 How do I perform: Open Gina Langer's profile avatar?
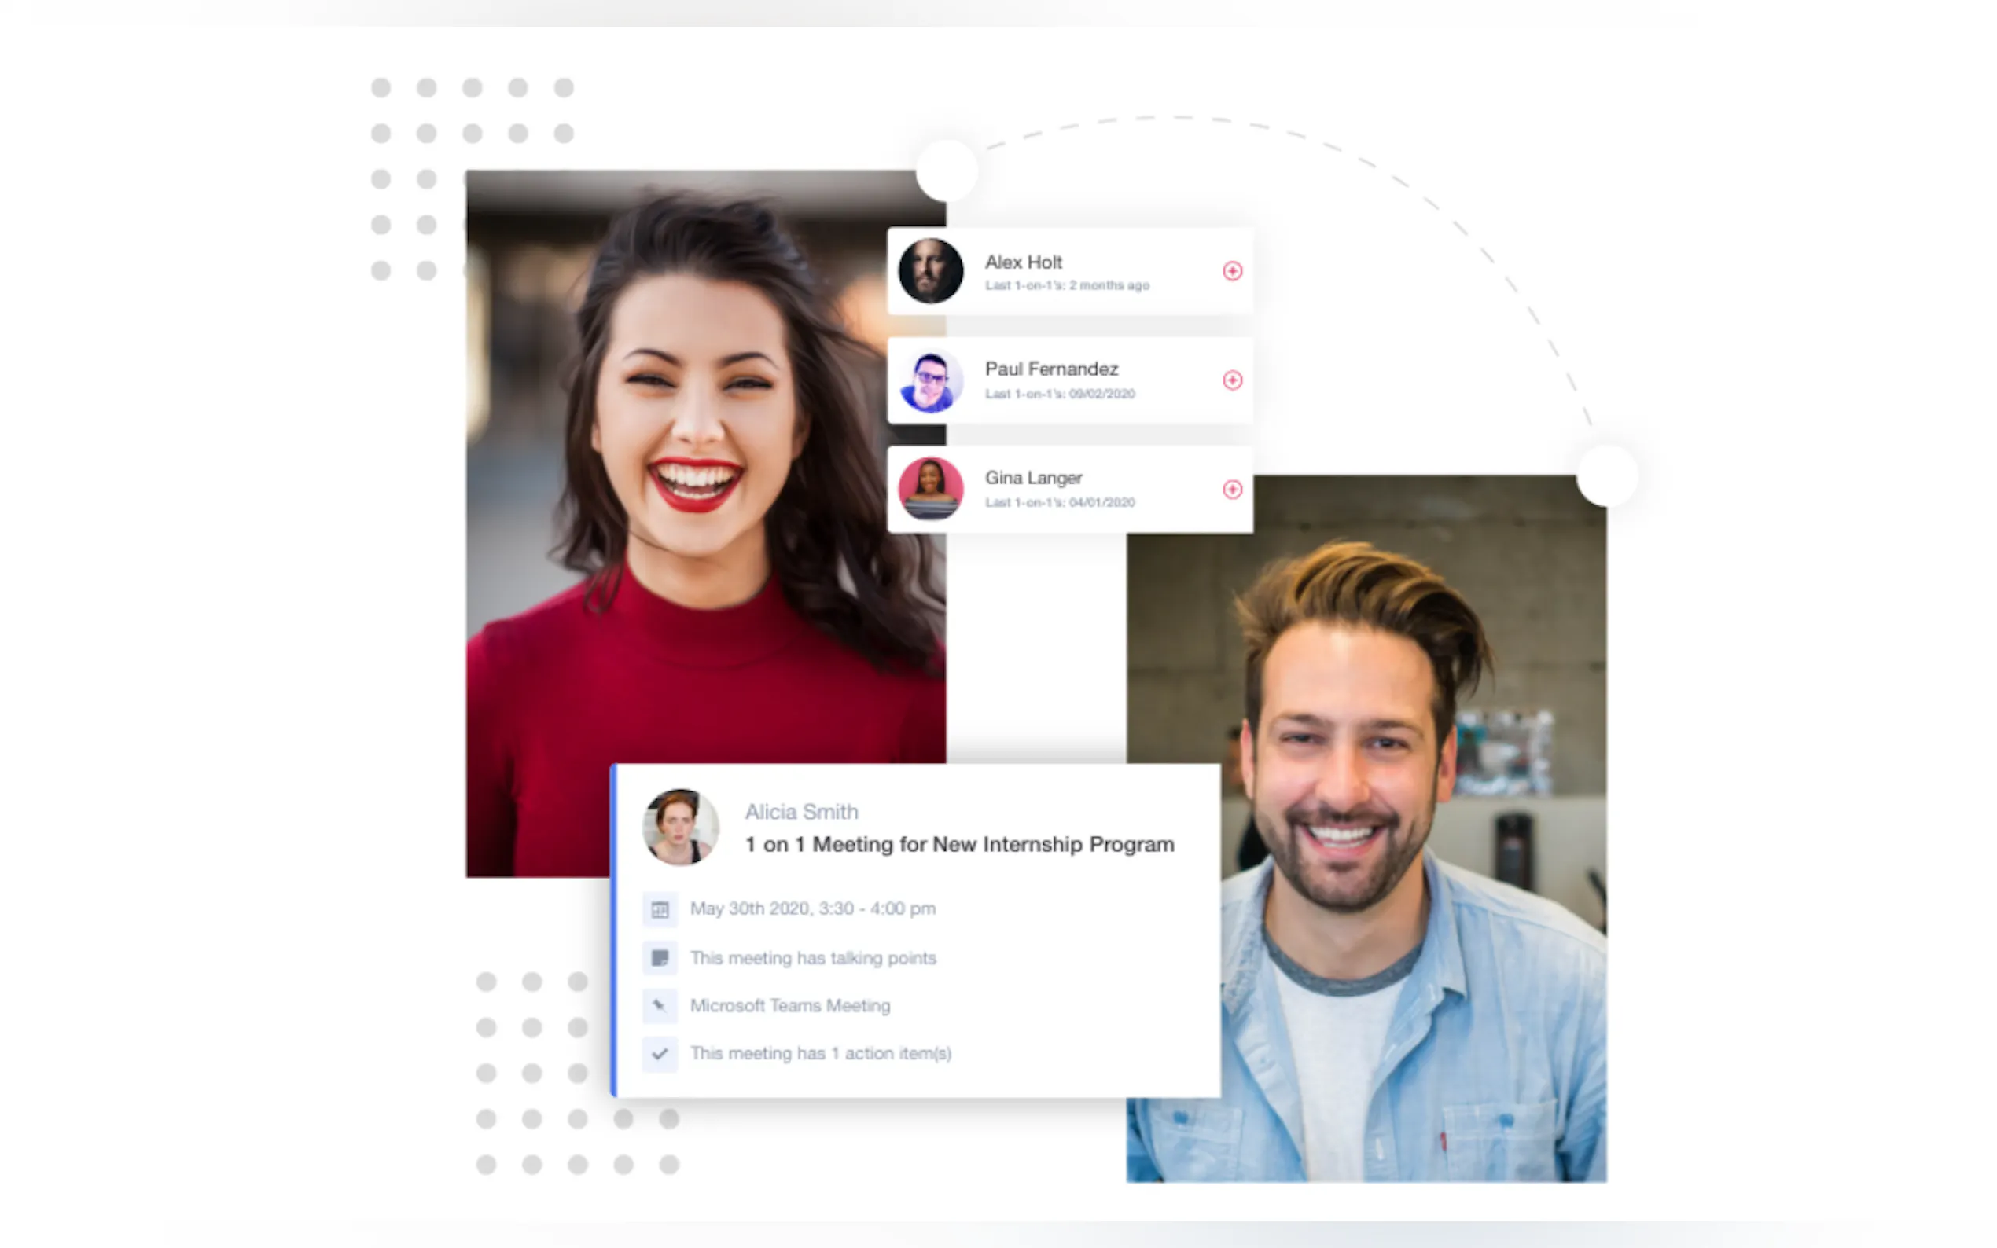tap(930, 490)
